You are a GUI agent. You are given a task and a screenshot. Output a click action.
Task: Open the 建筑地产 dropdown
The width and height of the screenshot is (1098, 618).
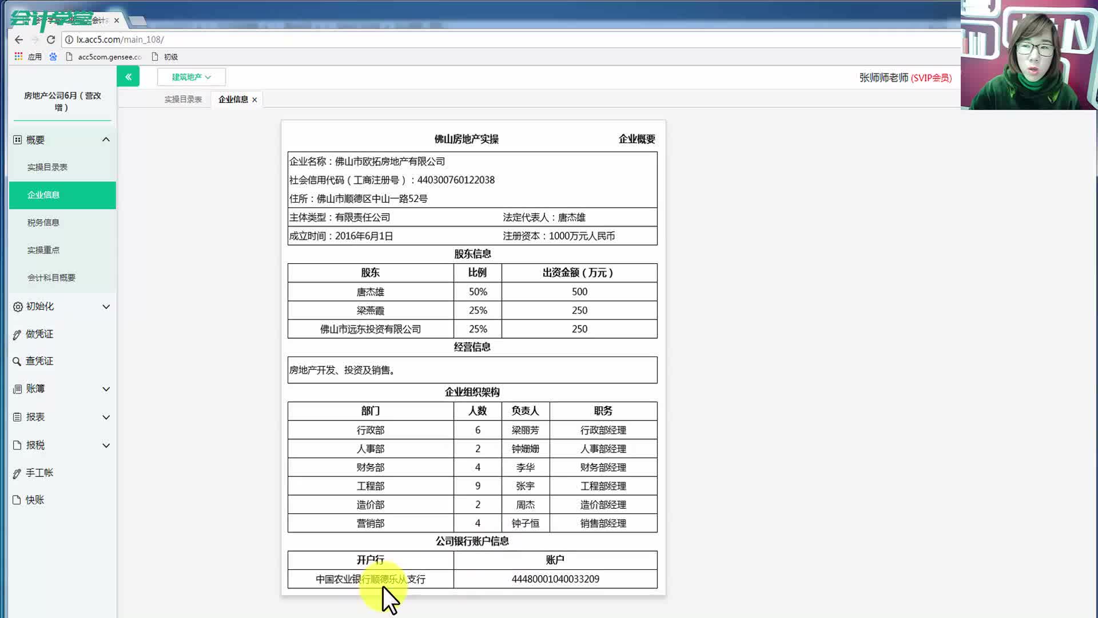[x=191, y=76]
